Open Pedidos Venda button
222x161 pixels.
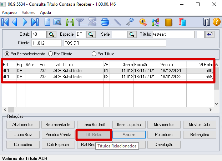(58, 135)
